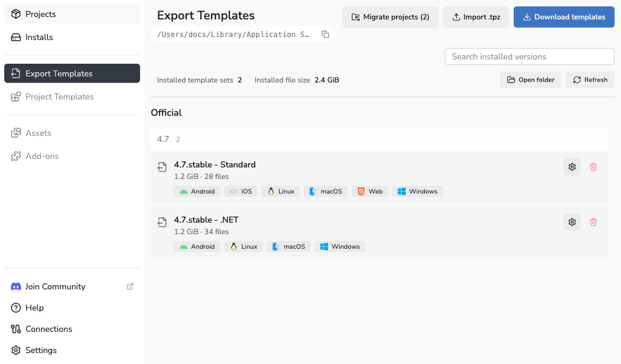Screen dimensions: 621x364
Task: Open Projects in the sidebar
Action: [72, 14]
